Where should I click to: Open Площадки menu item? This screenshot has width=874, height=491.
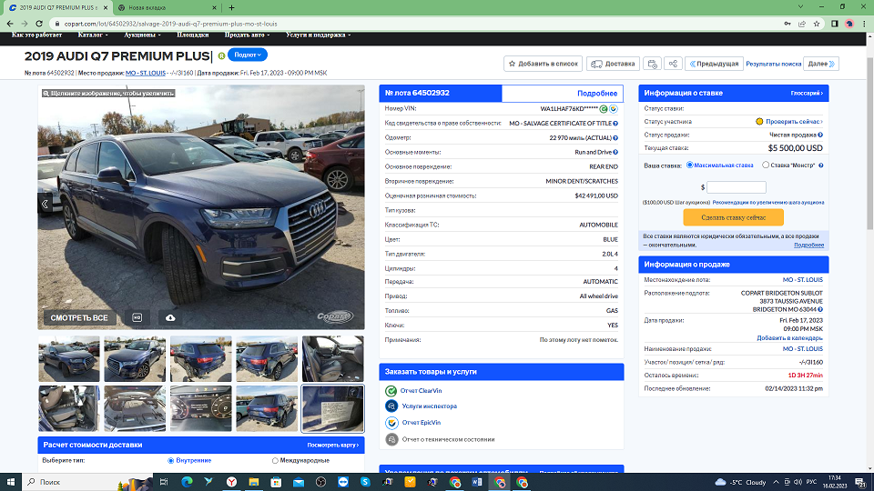[x=192, y=35]
